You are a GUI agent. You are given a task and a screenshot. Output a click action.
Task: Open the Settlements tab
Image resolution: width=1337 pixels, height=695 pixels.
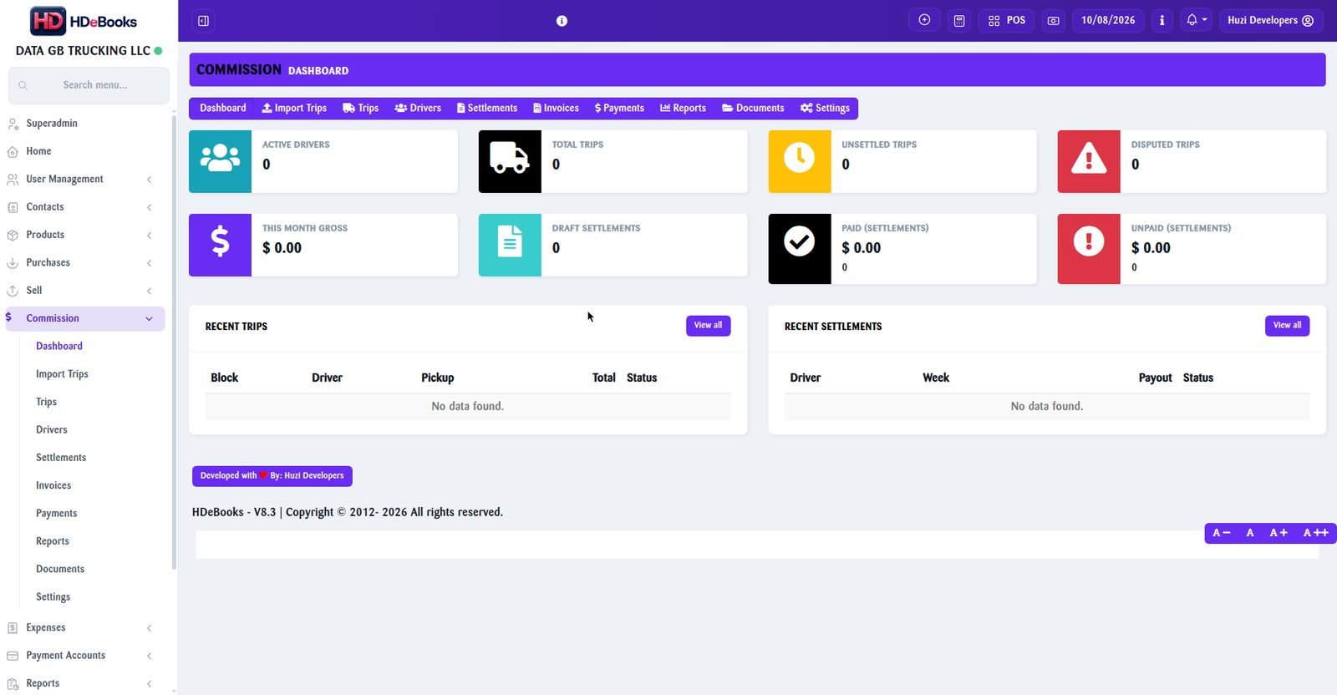tap(487, 109)
